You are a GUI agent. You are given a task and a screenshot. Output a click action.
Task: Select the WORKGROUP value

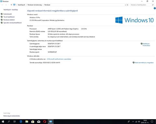(52, 52)
